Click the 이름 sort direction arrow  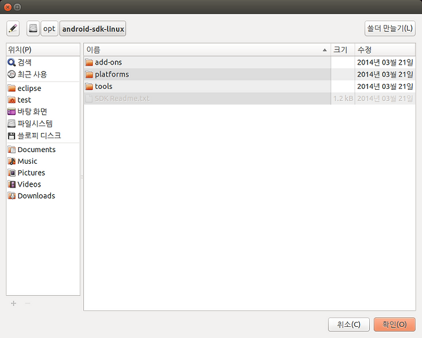325,50
